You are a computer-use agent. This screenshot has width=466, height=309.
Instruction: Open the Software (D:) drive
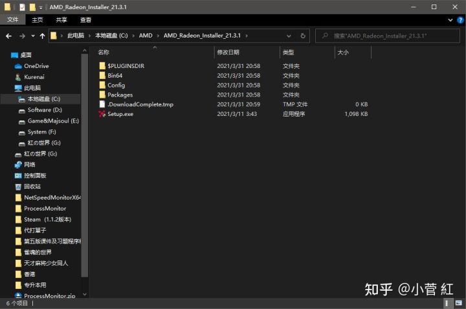(x=45, y=110)
